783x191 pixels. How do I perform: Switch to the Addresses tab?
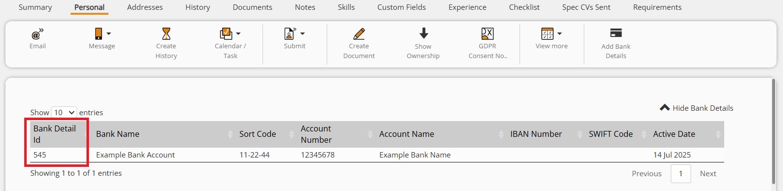[x=145, y=7]
